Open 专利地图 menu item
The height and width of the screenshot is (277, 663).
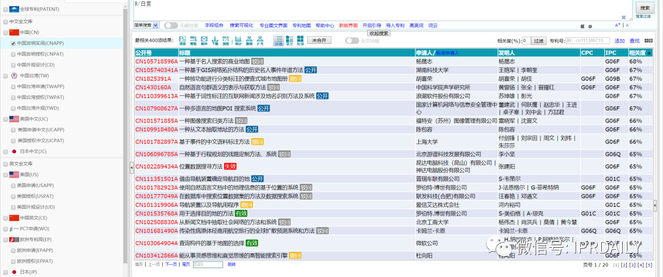(302, 25)
